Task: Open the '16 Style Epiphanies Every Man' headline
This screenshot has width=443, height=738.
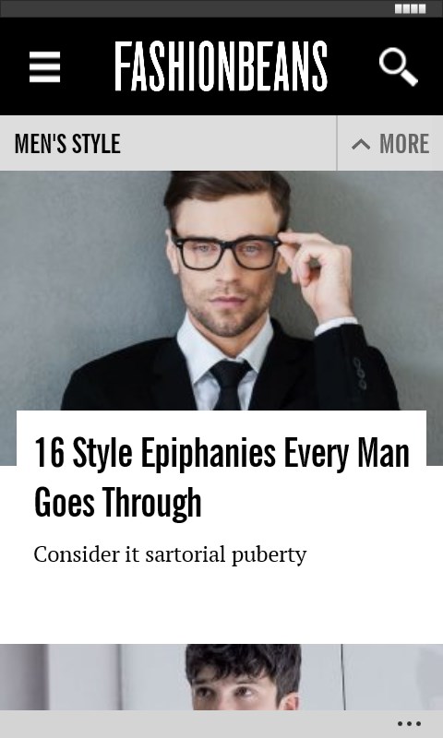Action: click(x=221, y=453)
